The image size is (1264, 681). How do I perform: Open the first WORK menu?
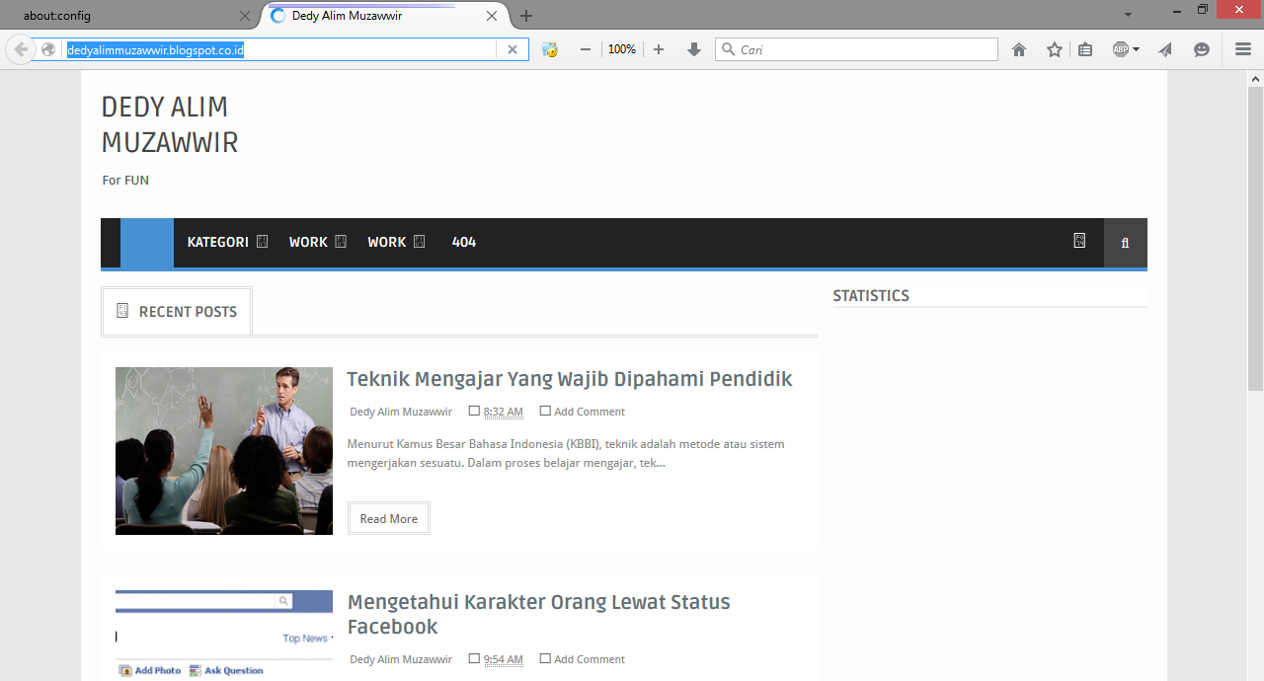(308, 242)
